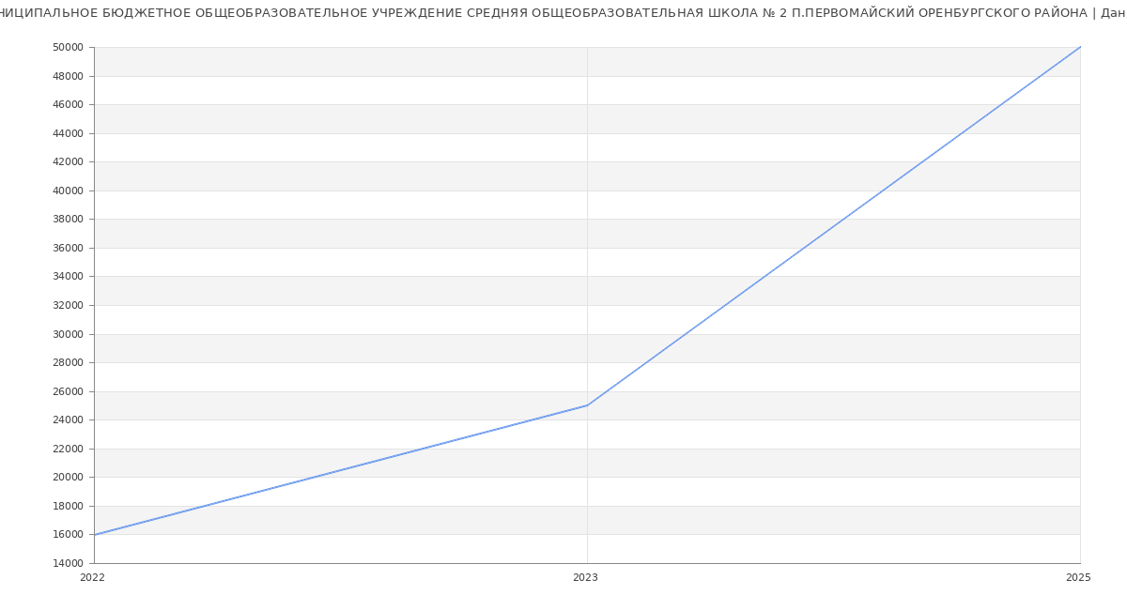The width and height of the screenshot is (1127, 610).
Task: Click the 38000 y-axis label
Action: tap(68, 220)
